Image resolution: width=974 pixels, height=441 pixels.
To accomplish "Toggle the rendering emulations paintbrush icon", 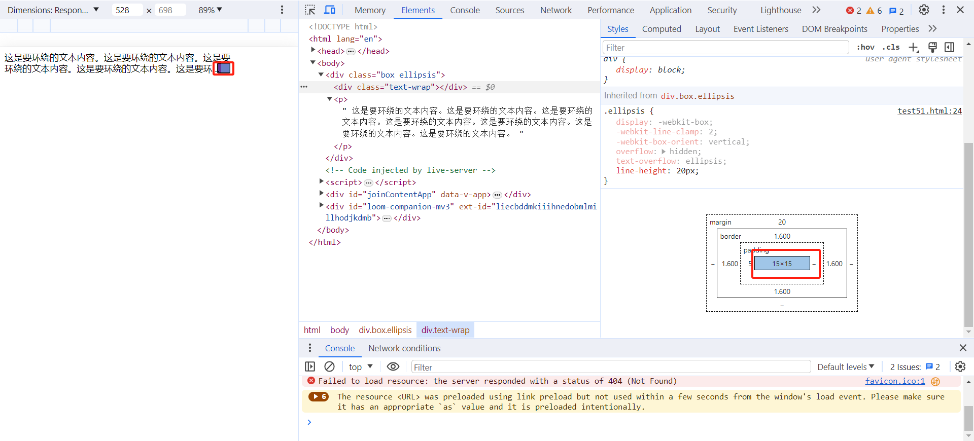I will click(932, 47).
